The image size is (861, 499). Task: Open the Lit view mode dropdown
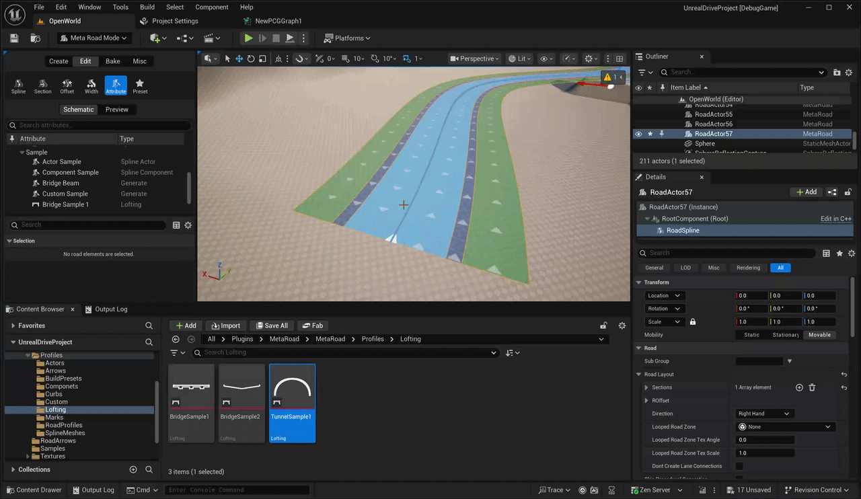click(521, 59)
